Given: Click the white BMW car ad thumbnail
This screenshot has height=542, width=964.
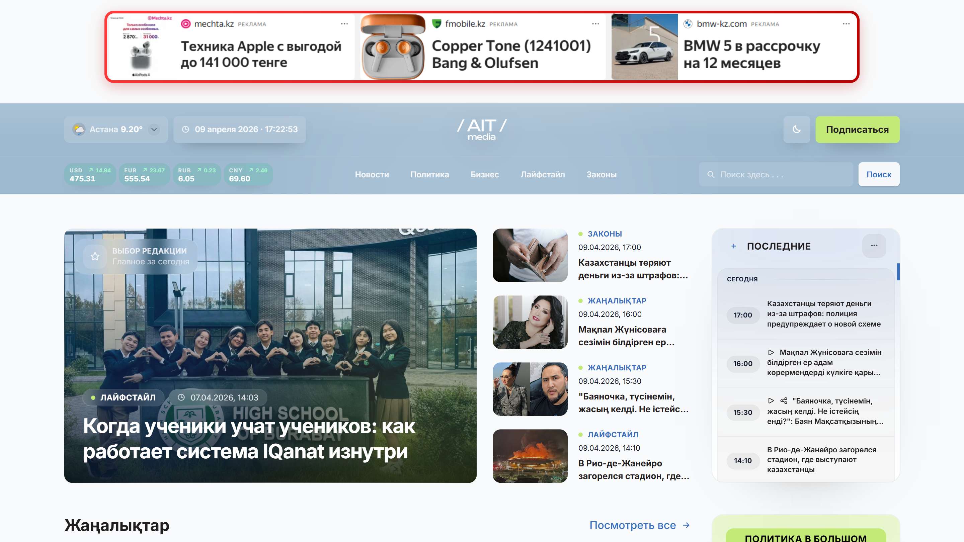Looking at the screenshot, I should (x=644, y=47).
